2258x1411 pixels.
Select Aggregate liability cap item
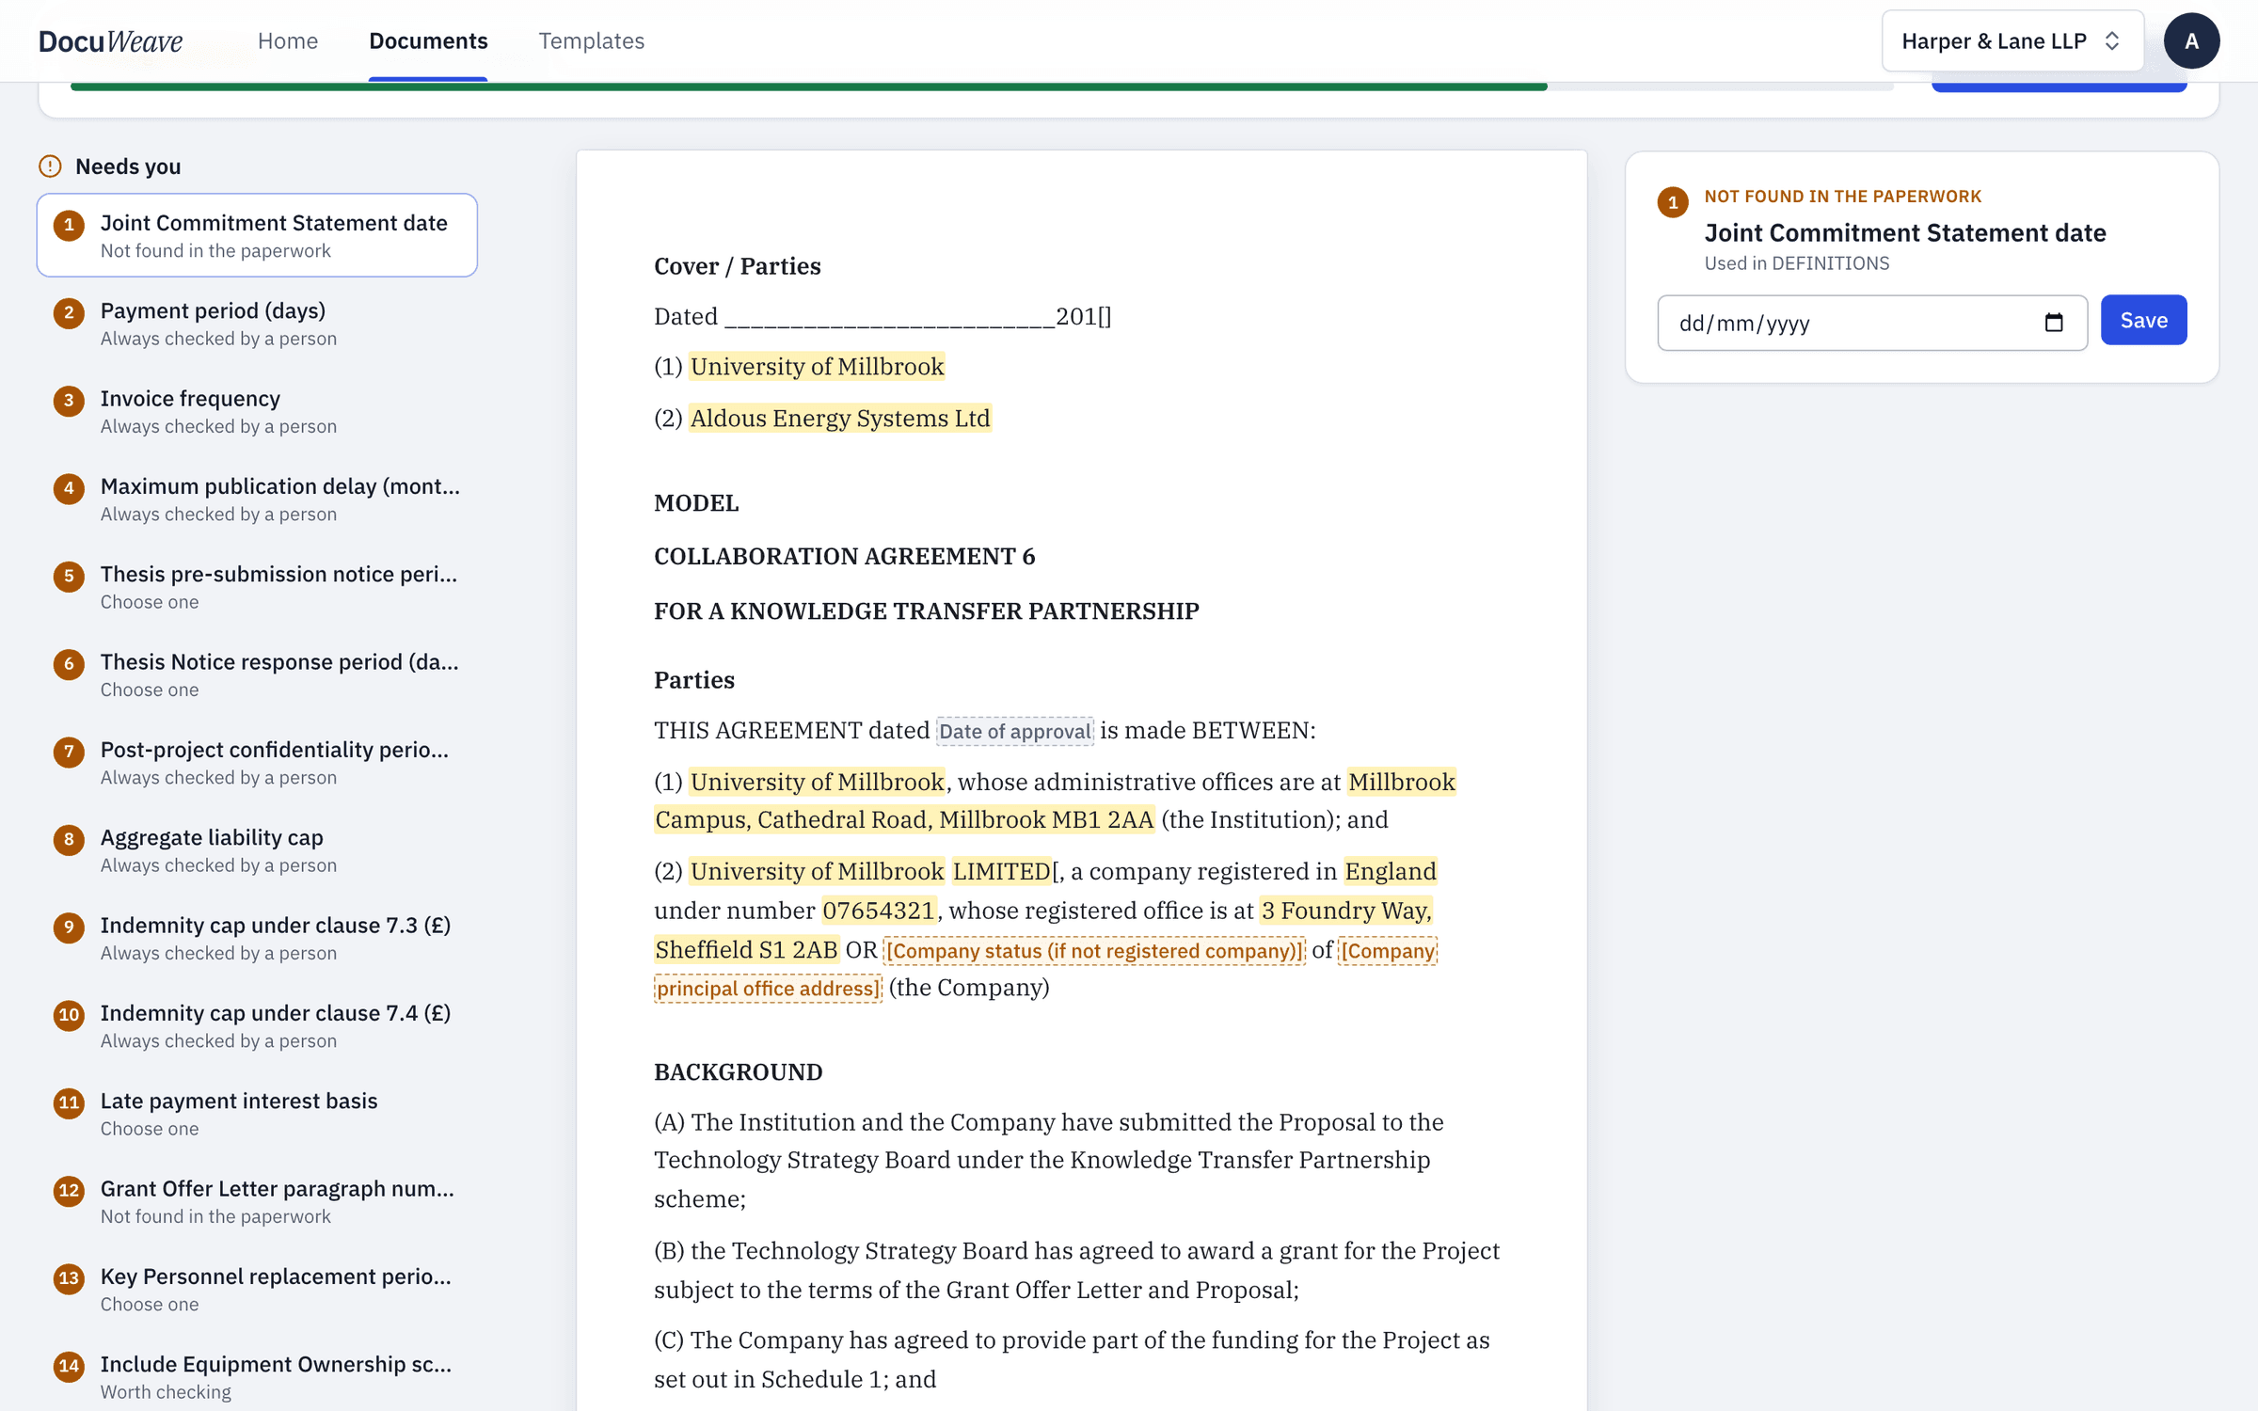[x=257, y=850]
